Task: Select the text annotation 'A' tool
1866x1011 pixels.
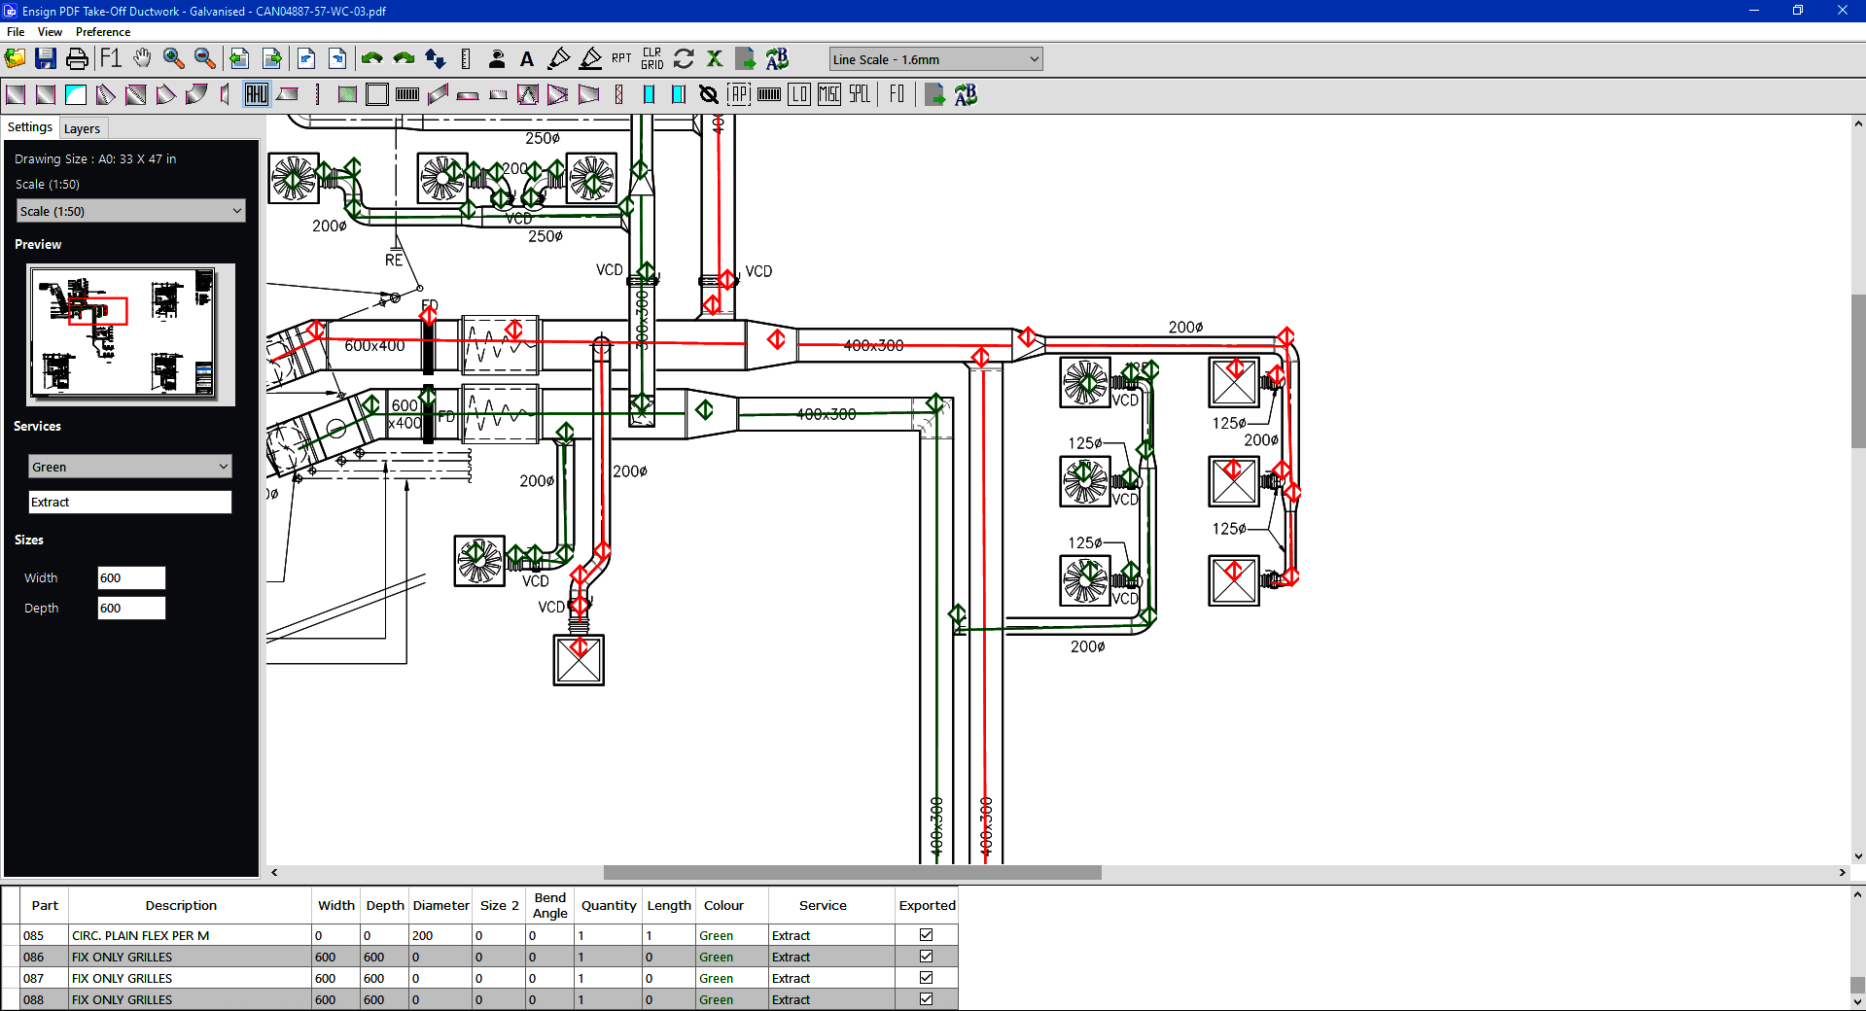Action: point(527,59)
